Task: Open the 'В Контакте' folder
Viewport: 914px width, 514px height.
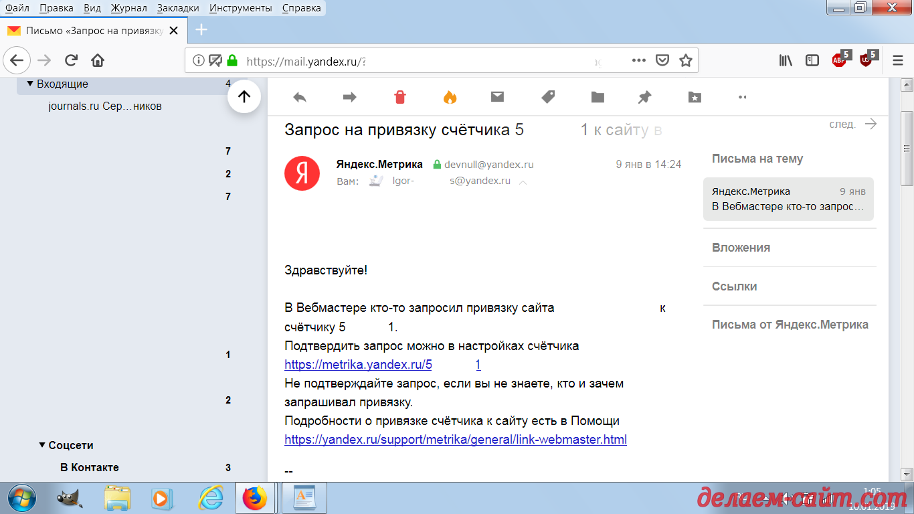Action: (90, 467)
